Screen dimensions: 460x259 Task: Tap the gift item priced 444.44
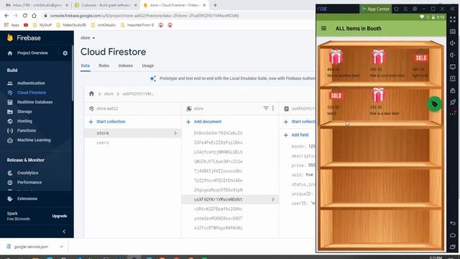tap(336, 57)
